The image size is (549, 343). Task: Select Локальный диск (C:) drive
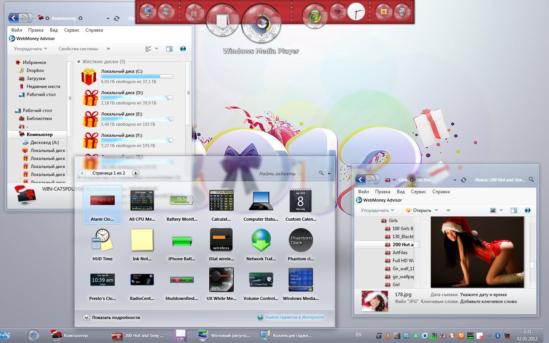point(127,76)
